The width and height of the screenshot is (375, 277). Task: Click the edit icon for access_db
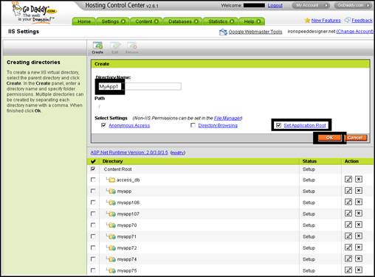[348, 179]
